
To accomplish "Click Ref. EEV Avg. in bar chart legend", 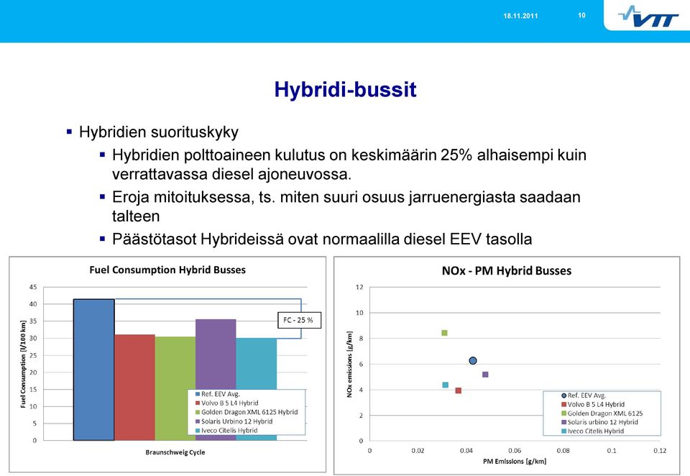I will tap(217, 394).
